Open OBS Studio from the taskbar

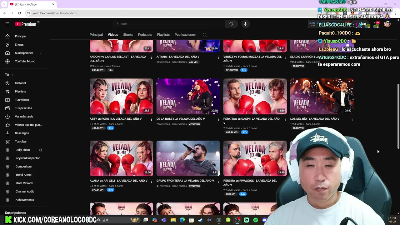(237, 220)
